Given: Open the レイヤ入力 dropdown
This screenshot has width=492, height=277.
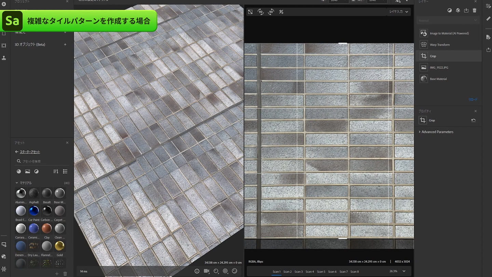Looking at the screenshot, I should [399, 12].
